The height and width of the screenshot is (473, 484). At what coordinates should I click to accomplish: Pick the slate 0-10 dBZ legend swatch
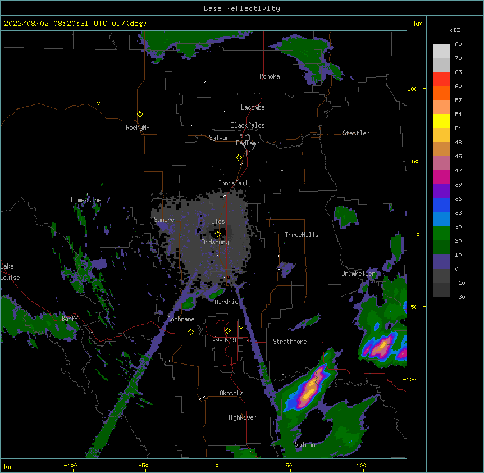pos(441,262)
